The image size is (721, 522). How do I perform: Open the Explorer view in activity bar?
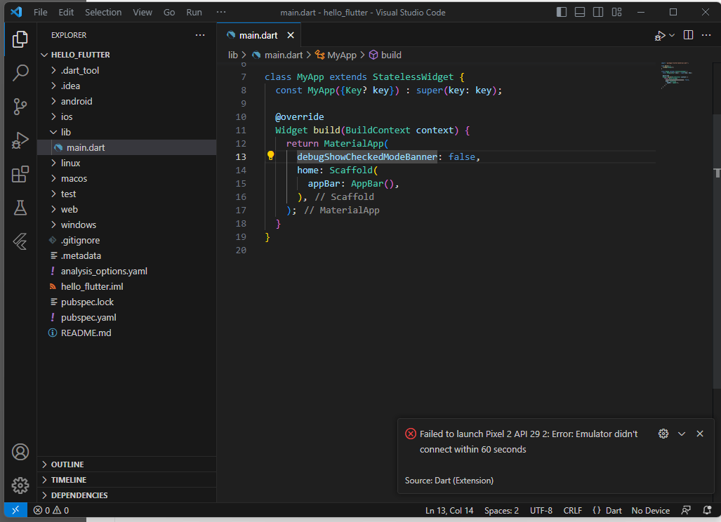coord(20,39)
